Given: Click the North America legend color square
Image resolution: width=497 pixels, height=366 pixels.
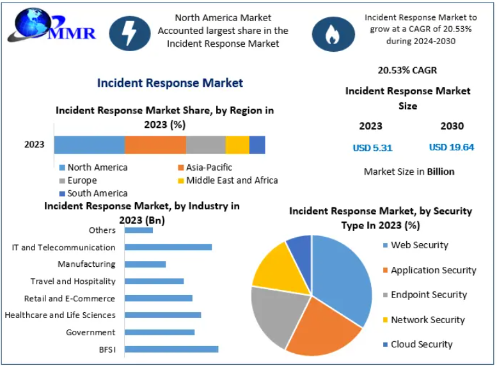Looking at the screenshot, I should [x=62, y=168].
